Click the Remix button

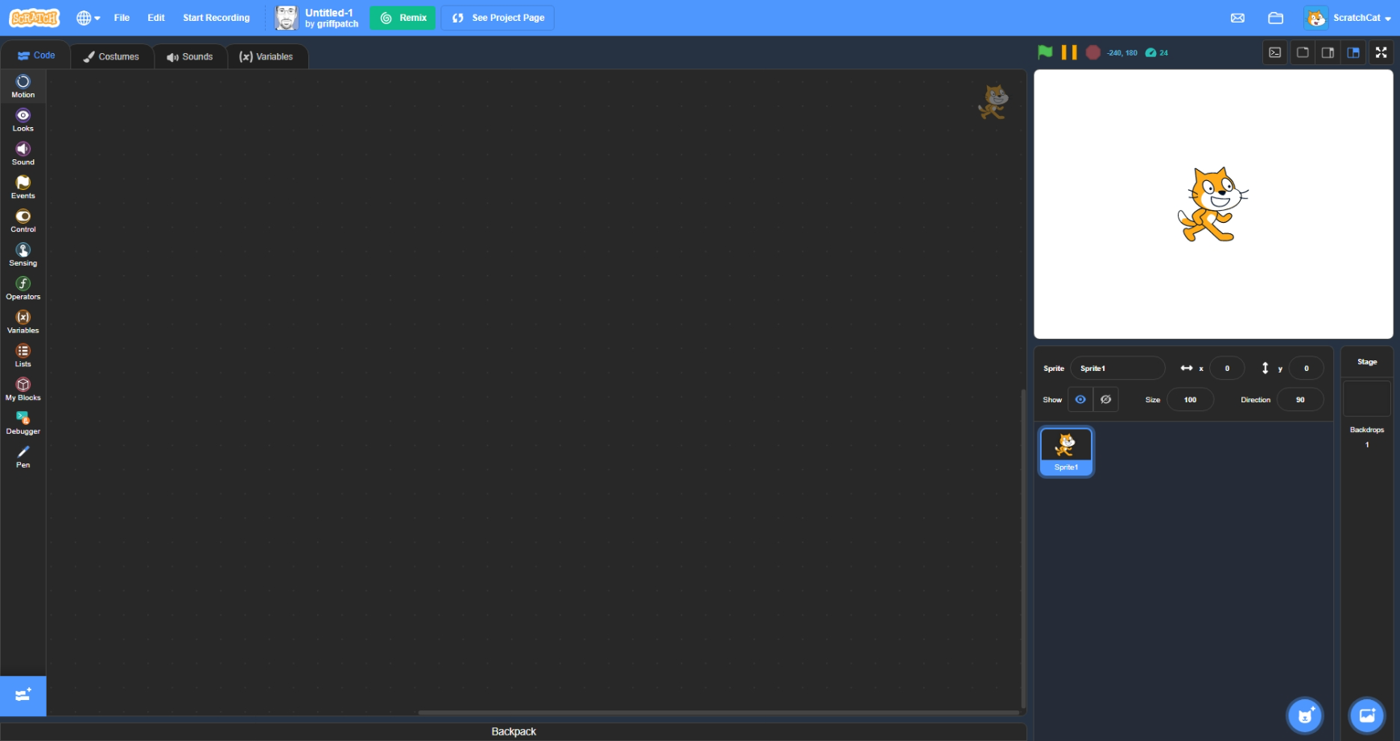click(x=403, y=17)
